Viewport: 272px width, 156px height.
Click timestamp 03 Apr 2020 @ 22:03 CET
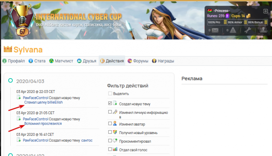point(35,92)
